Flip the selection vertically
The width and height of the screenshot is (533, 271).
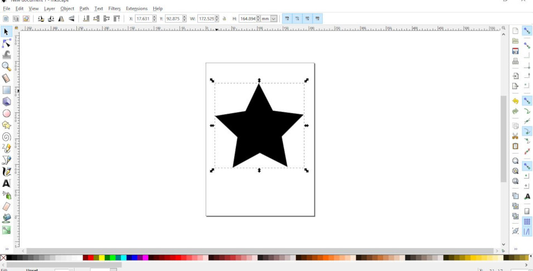[71, 19]
